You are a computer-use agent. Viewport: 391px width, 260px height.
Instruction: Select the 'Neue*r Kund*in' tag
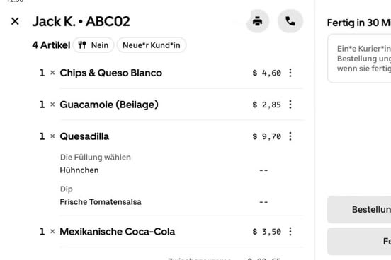[x=152, y=45]
